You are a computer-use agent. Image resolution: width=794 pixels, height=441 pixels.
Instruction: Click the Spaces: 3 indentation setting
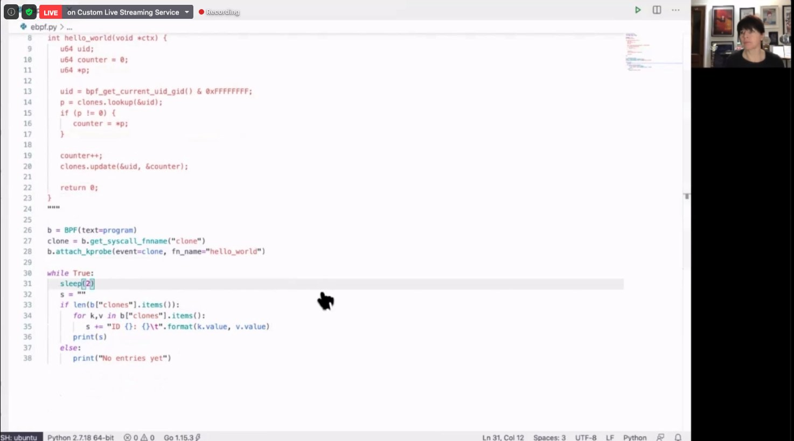click(x=549, y=437)
